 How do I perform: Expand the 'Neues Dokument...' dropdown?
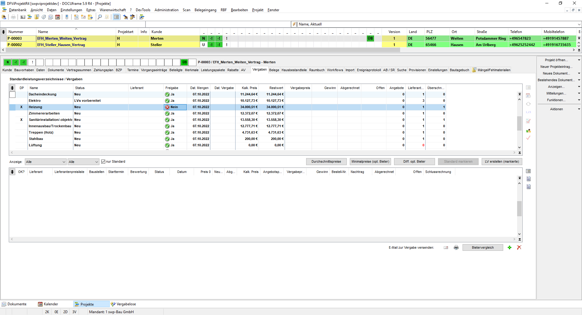click(x=579, y=73)
